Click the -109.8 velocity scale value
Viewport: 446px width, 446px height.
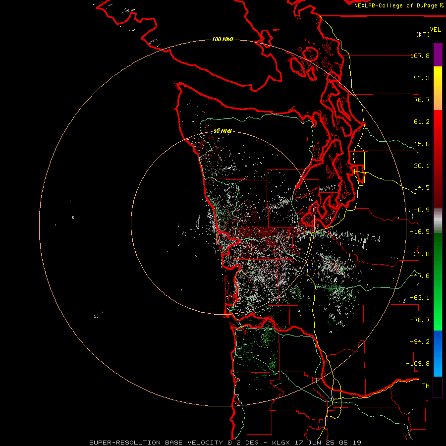pyautogui.click(x=418, y=364)
